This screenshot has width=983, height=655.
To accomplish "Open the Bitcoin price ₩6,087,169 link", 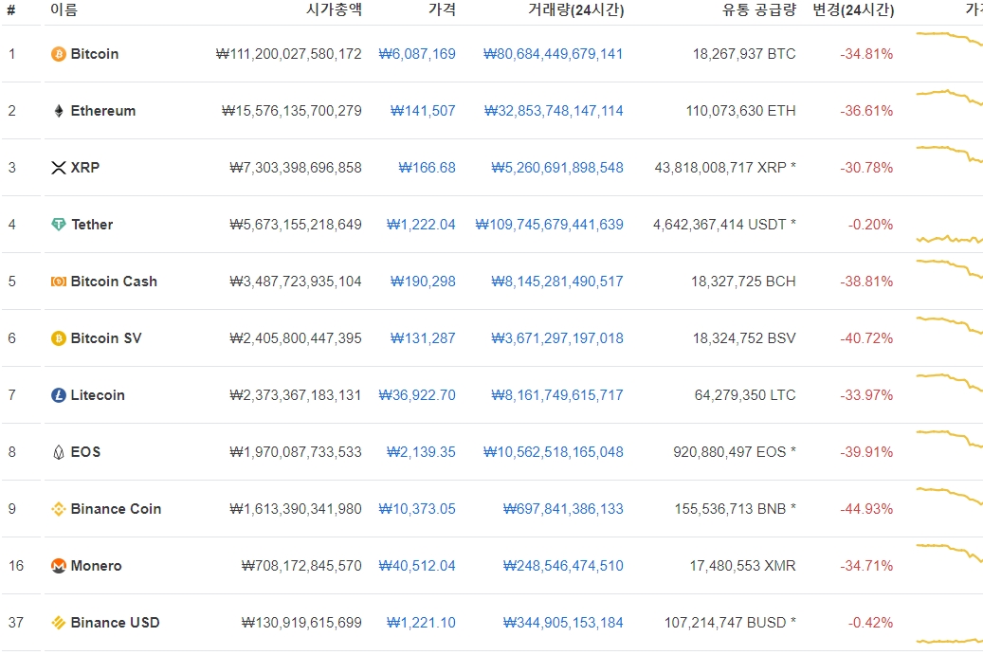I will click(x=417, y=54).
